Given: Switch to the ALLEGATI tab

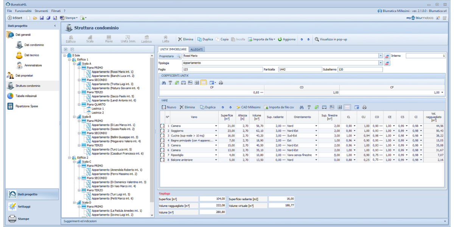Looking at the screenshot, I should (196, 49).
